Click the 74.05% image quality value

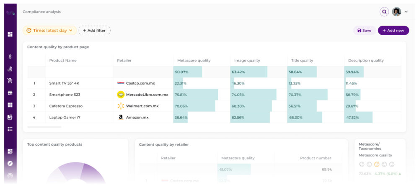(x=238, y=95)
